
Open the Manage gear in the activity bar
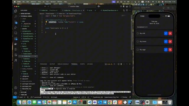16,93
